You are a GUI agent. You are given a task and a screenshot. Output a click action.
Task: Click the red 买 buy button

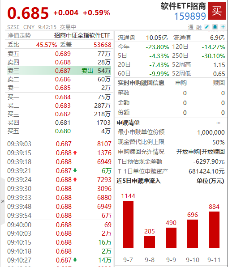pyautogui.click(x=216, y=11)
